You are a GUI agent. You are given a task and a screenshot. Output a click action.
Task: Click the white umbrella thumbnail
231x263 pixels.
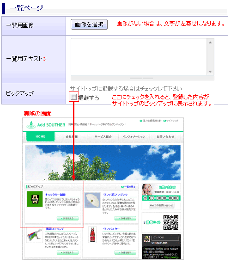pos(92,200)
